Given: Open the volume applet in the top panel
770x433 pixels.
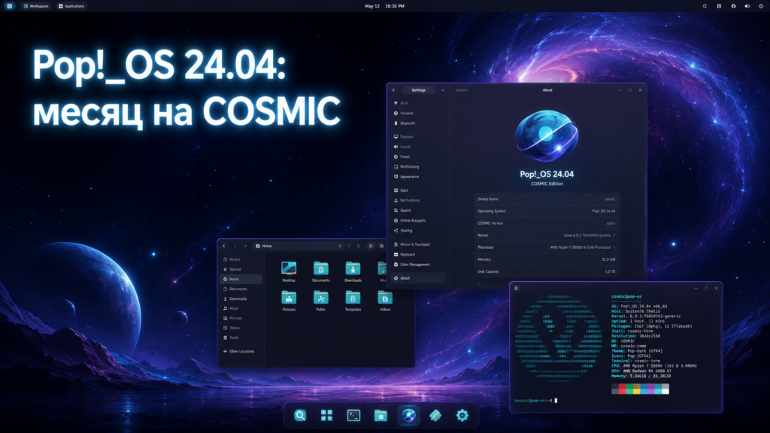Looking at the screenshot, I should click(x=747, y=6).
